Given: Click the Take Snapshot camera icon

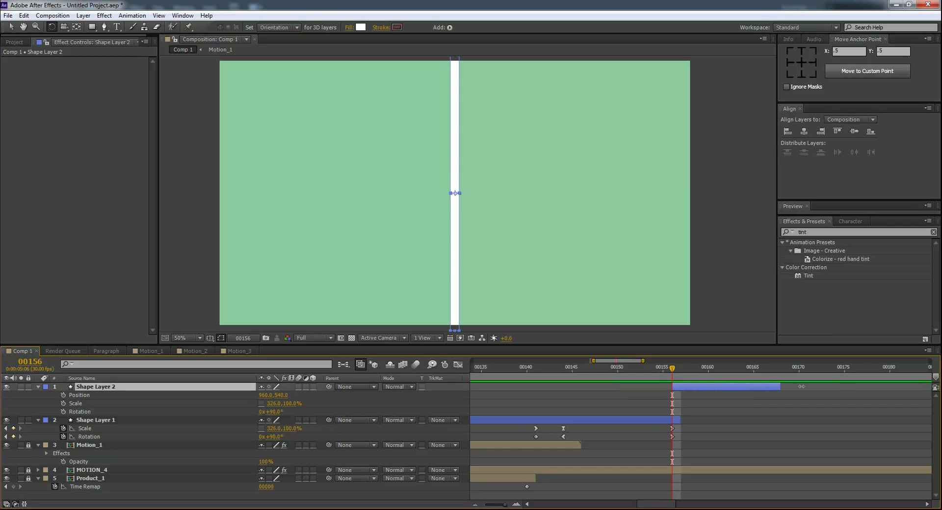Looking at the screenshot, I should 266,338.
